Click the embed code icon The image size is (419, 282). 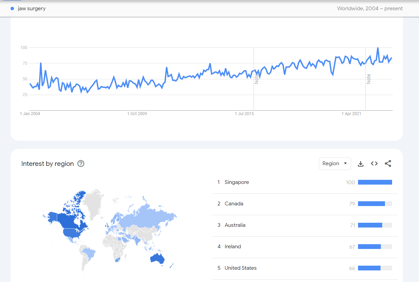tap(374, 164)
